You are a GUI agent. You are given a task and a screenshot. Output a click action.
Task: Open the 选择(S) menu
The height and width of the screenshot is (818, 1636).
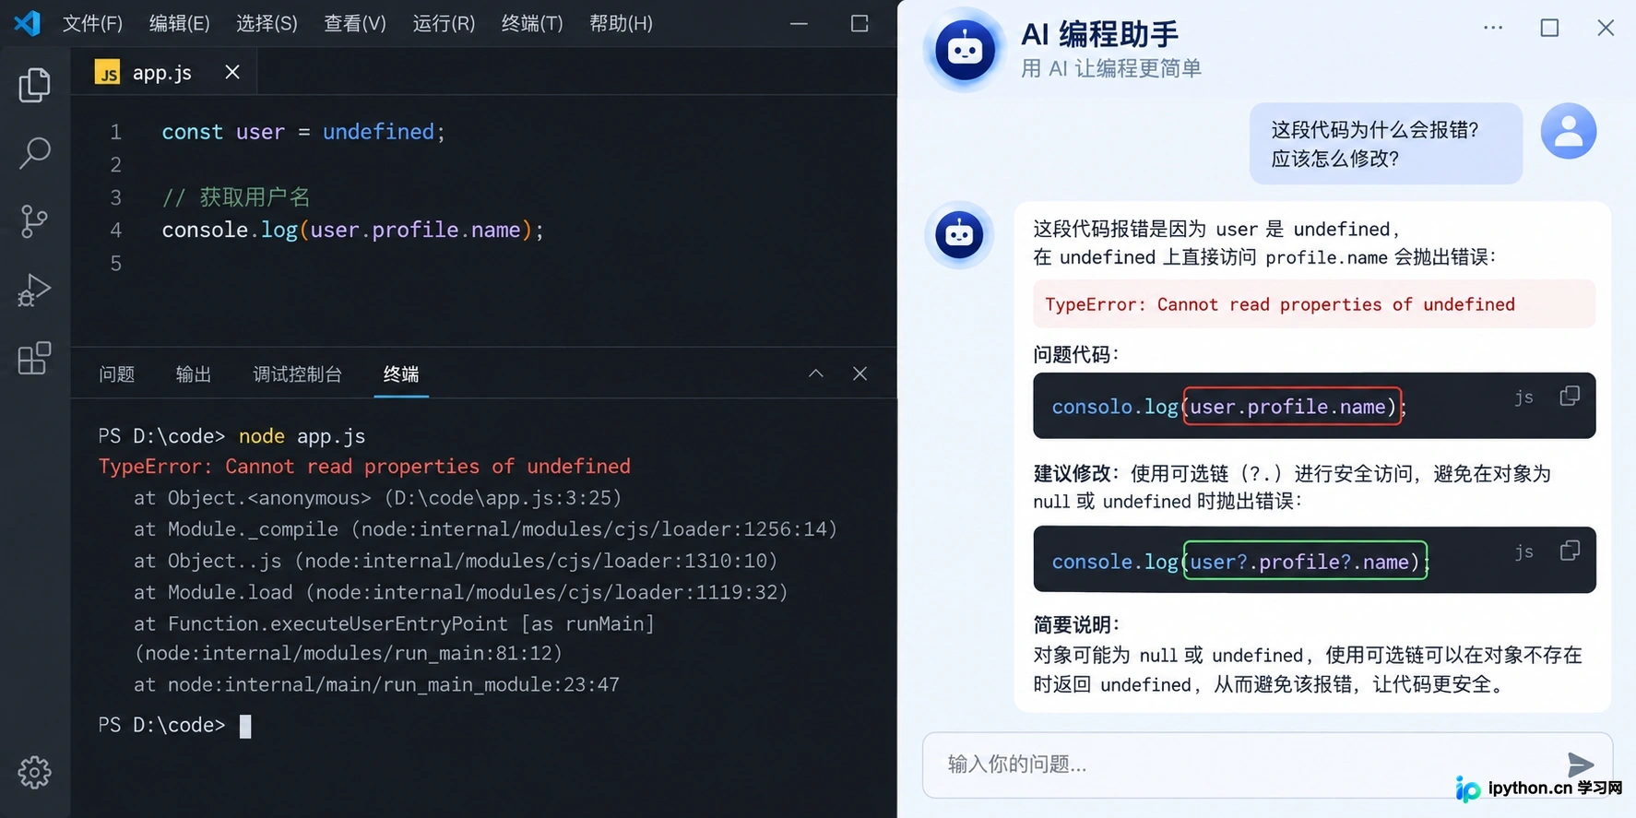click(x=267, y=23)
